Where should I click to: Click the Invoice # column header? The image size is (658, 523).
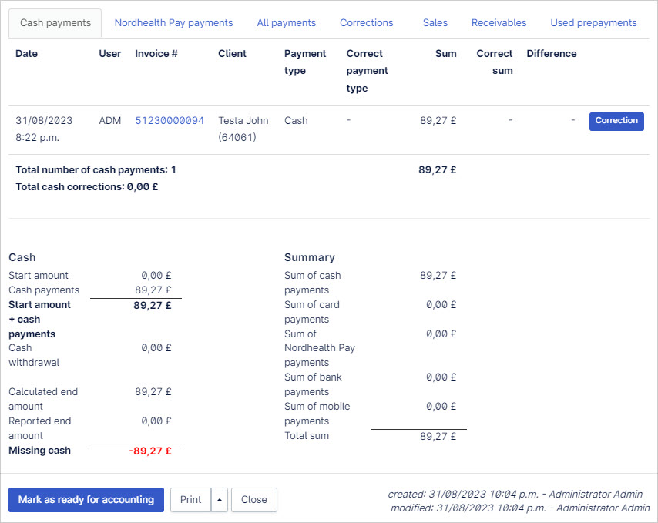156,54
